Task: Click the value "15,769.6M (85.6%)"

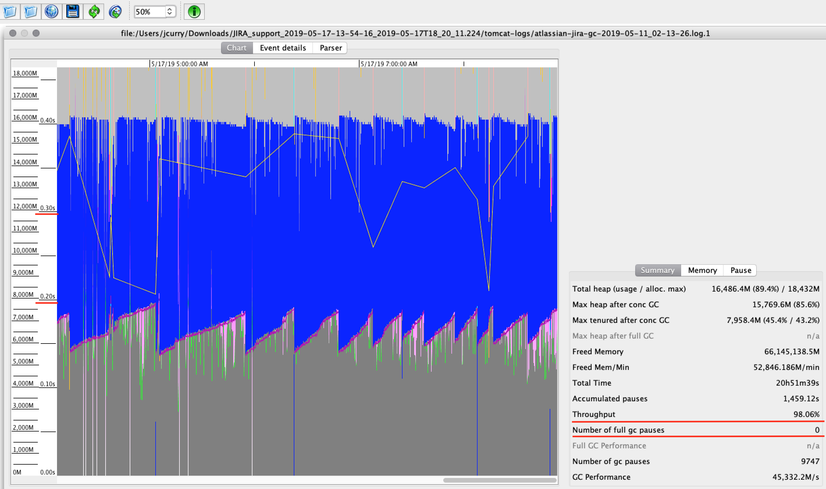Action: point(786,305)
